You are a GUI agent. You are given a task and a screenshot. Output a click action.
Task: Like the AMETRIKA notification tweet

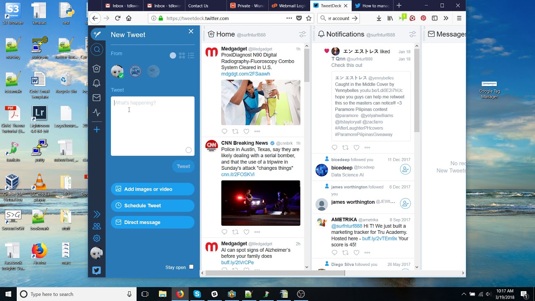coord(356,253)
